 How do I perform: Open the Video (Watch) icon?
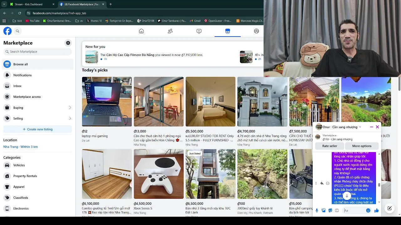(x=199, y=31)
